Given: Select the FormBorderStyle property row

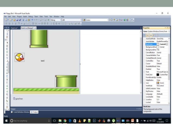Looking at the screenshot, I should [x=157, y=77].
